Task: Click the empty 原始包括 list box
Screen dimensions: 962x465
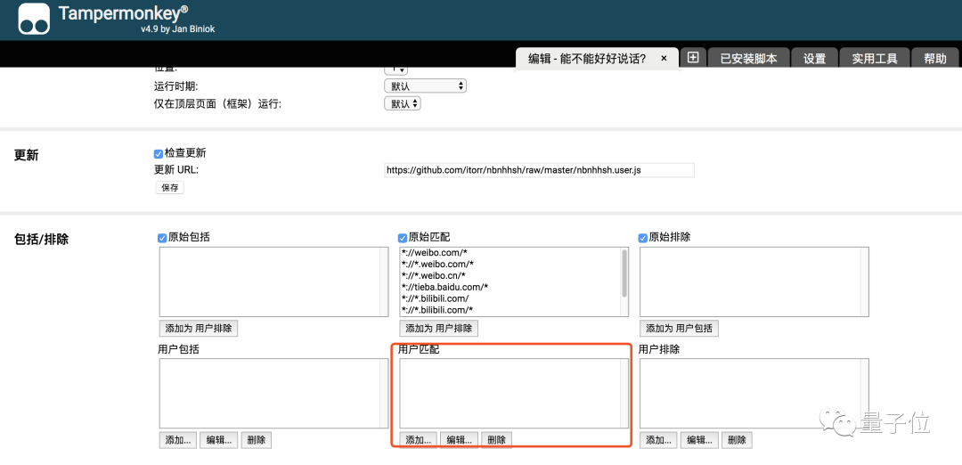Action: (x=273, y=282)
